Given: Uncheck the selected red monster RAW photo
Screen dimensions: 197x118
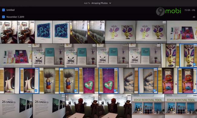Looking at the screenshot, I should coord(194,90).
